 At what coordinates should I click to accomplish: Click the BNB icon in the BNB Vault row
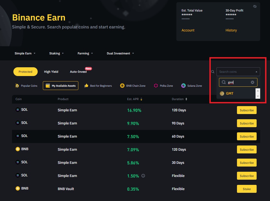coord(17,188)
